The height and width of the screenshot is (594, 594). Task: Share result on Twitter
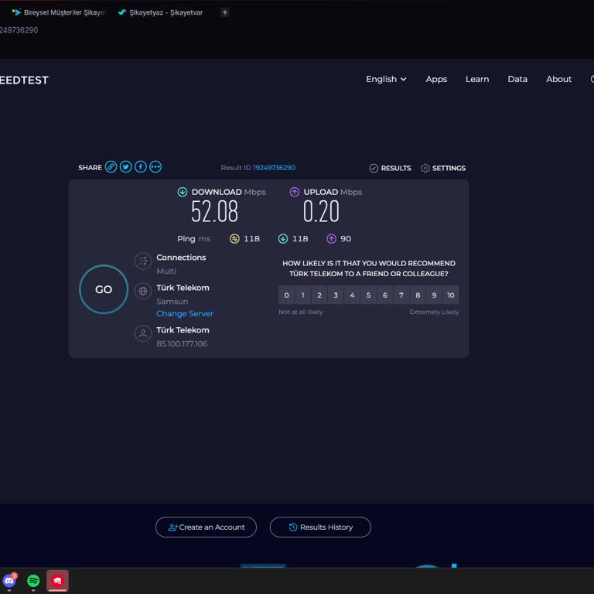point(126,167)
